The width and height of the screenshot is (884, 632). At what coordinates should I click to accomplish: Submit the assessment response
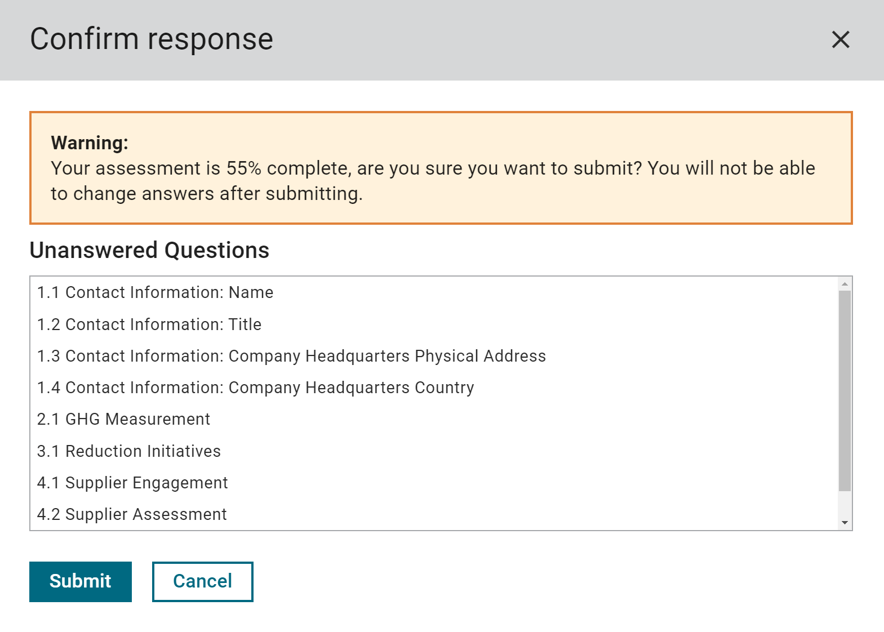point(81,581)
